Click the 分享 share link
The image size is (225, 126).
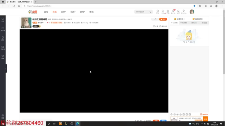click(x=156, y=26)
